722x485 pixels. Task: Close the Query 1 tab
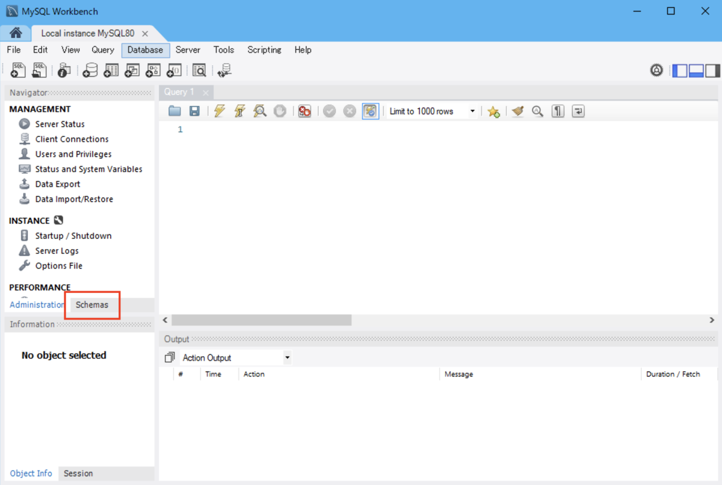[x=206, y=93]
